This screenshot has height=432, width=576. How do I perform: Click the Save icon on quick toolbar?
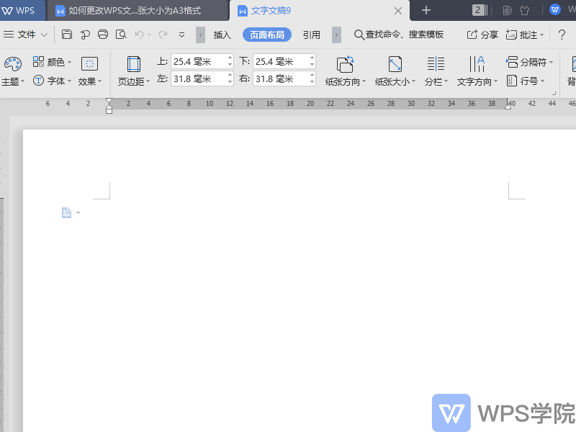pos(66,34)
